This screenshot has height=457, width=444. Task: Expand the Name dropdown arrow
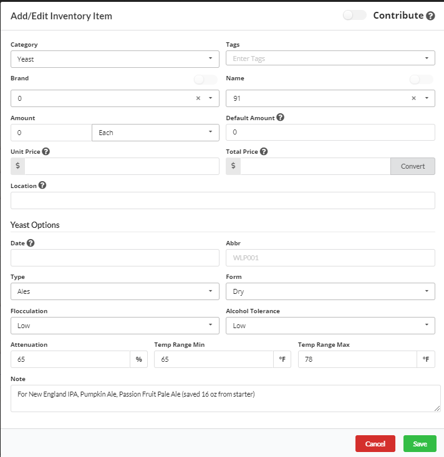pyautogui.click(x=427, y=98)
